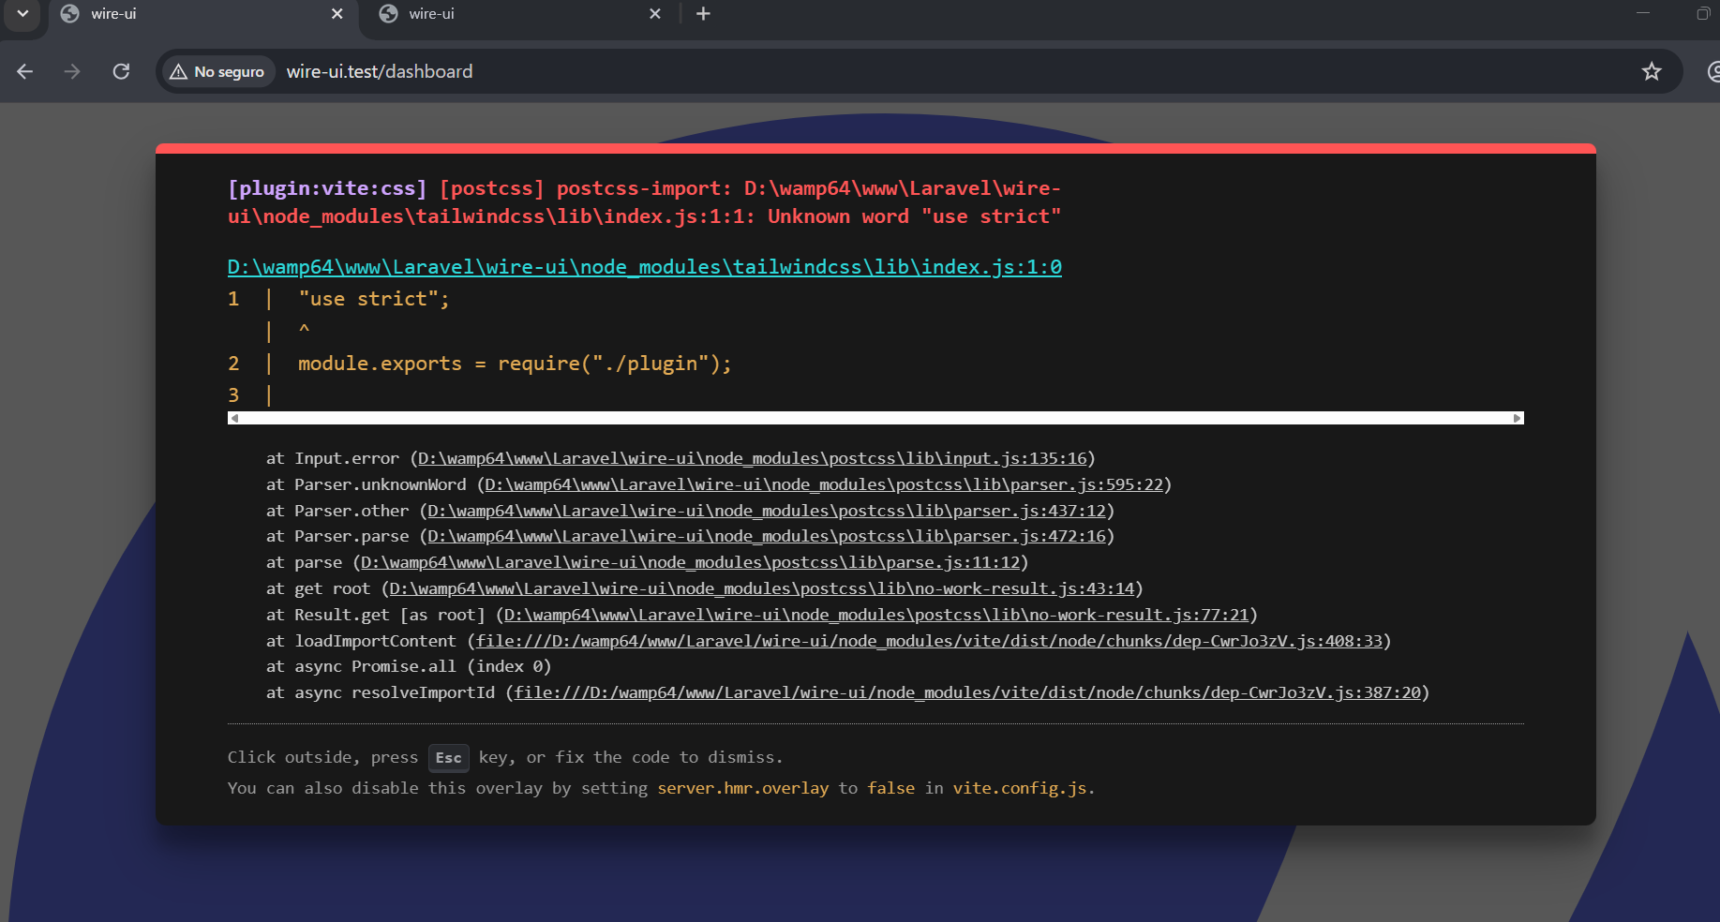
Task: Open the no-work-result.js:43:14 link
Action: [761, 588]
